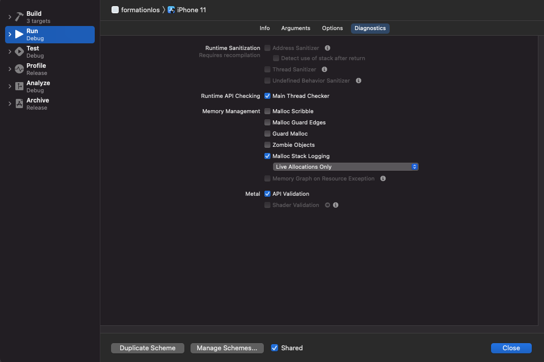Open the Options tab
Screen dimensions: 544x362
pyautogui.click(x=333, y=28)
